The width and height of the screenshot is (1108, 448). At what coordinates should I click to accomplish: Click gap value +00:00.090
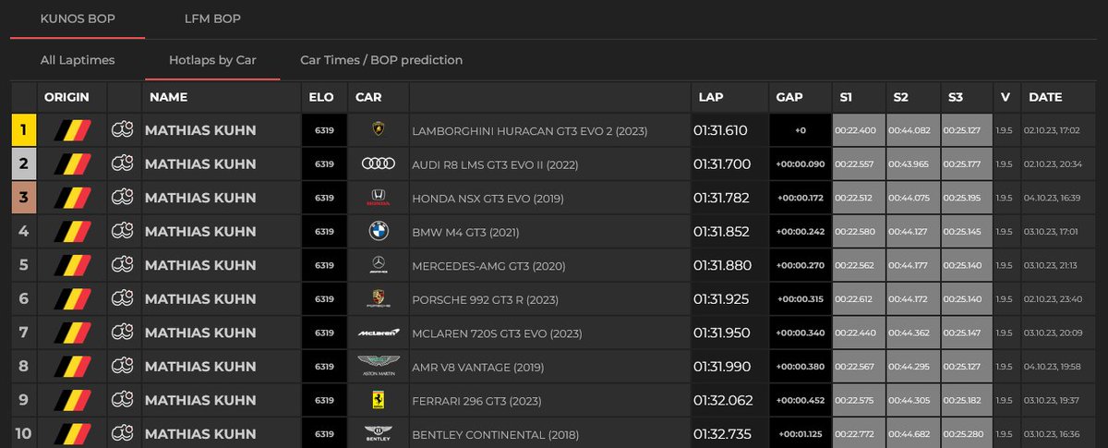(x=800, y=164)
